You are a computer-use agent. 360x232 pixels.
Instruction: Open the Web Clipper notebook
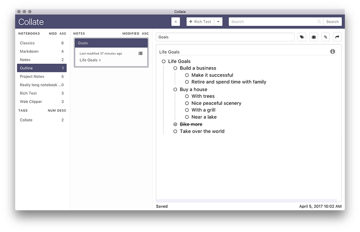pyautogui.click(x=42, y=101)
